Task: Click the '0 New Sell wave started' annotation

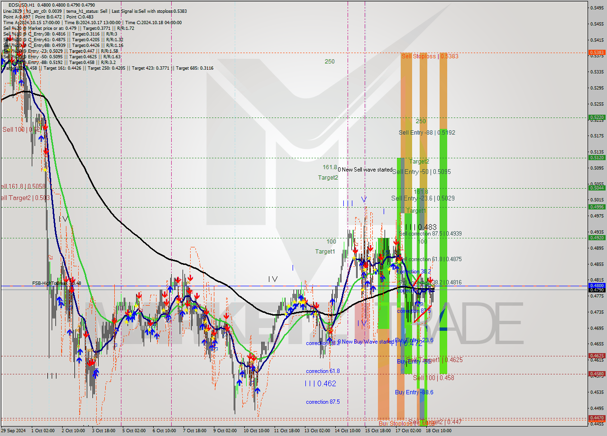Action: 365,170
